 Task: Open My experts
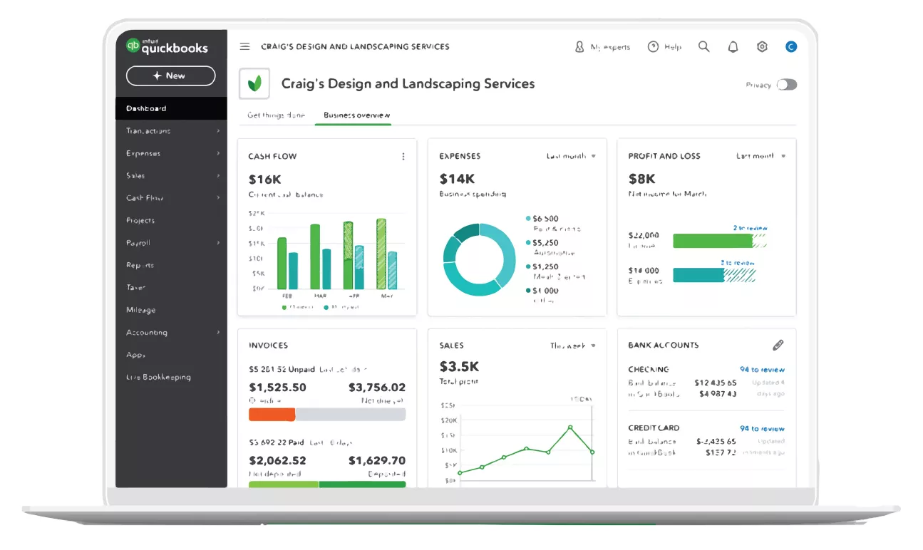click(x=603, y=47)
